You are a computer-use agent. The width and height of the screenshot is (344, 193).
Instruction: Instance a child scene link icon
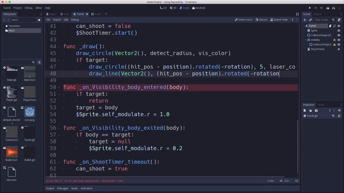[310, 20]
